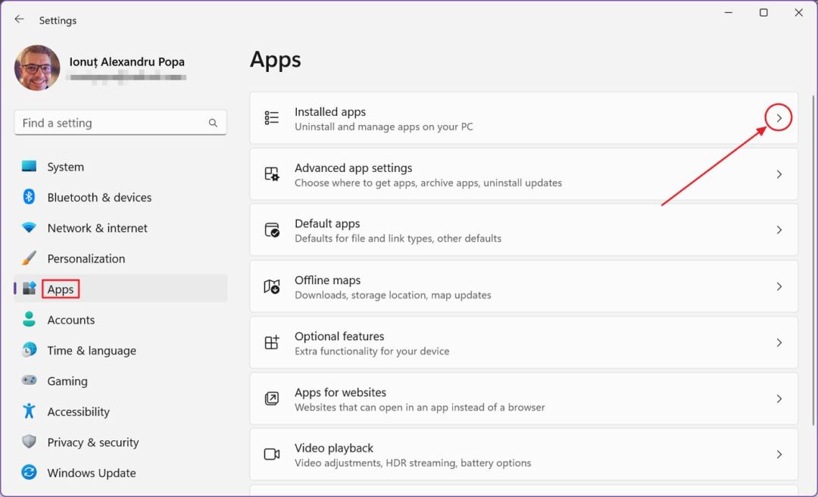This screenshot has height=497, width=818.
Task: Click the Accounts person icon
Action: [x=30, y=319]
